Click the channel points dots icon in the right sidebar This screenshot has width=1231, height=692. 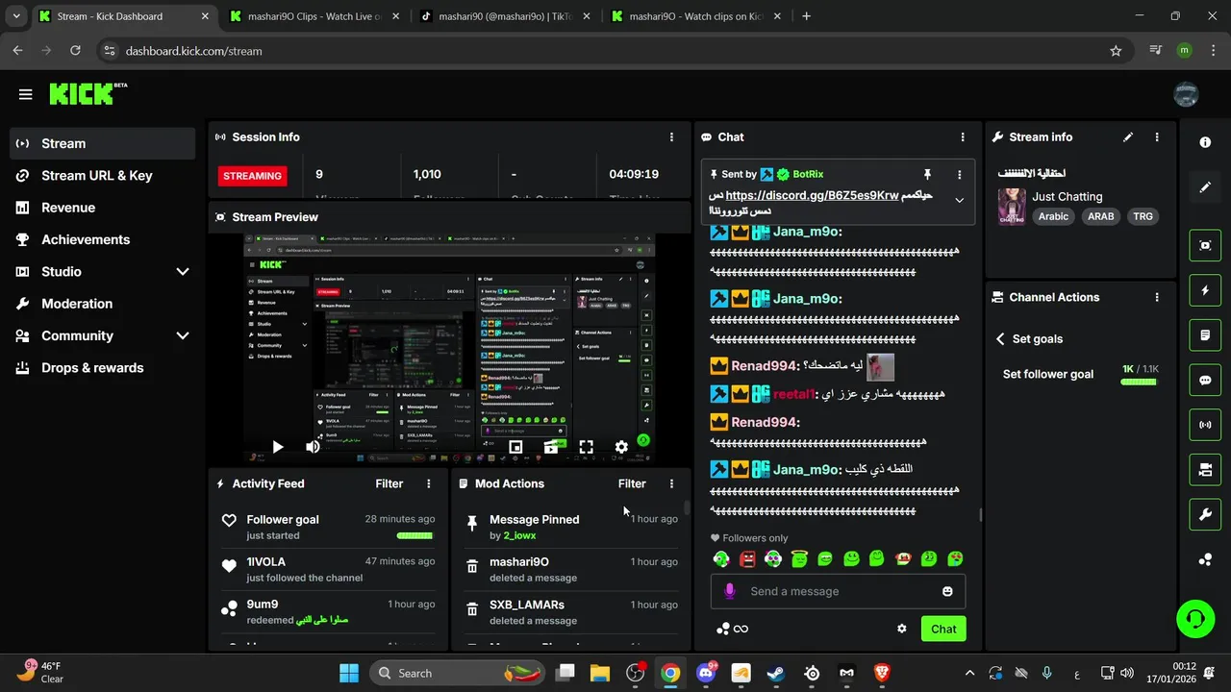1205,560
